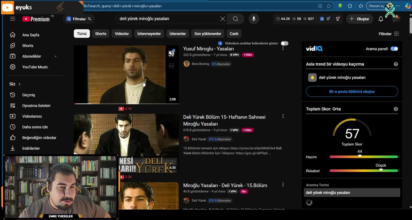
Task: Open Yusuf Miroglu - Yasaları thumbnail
Action: click(126, 75)
